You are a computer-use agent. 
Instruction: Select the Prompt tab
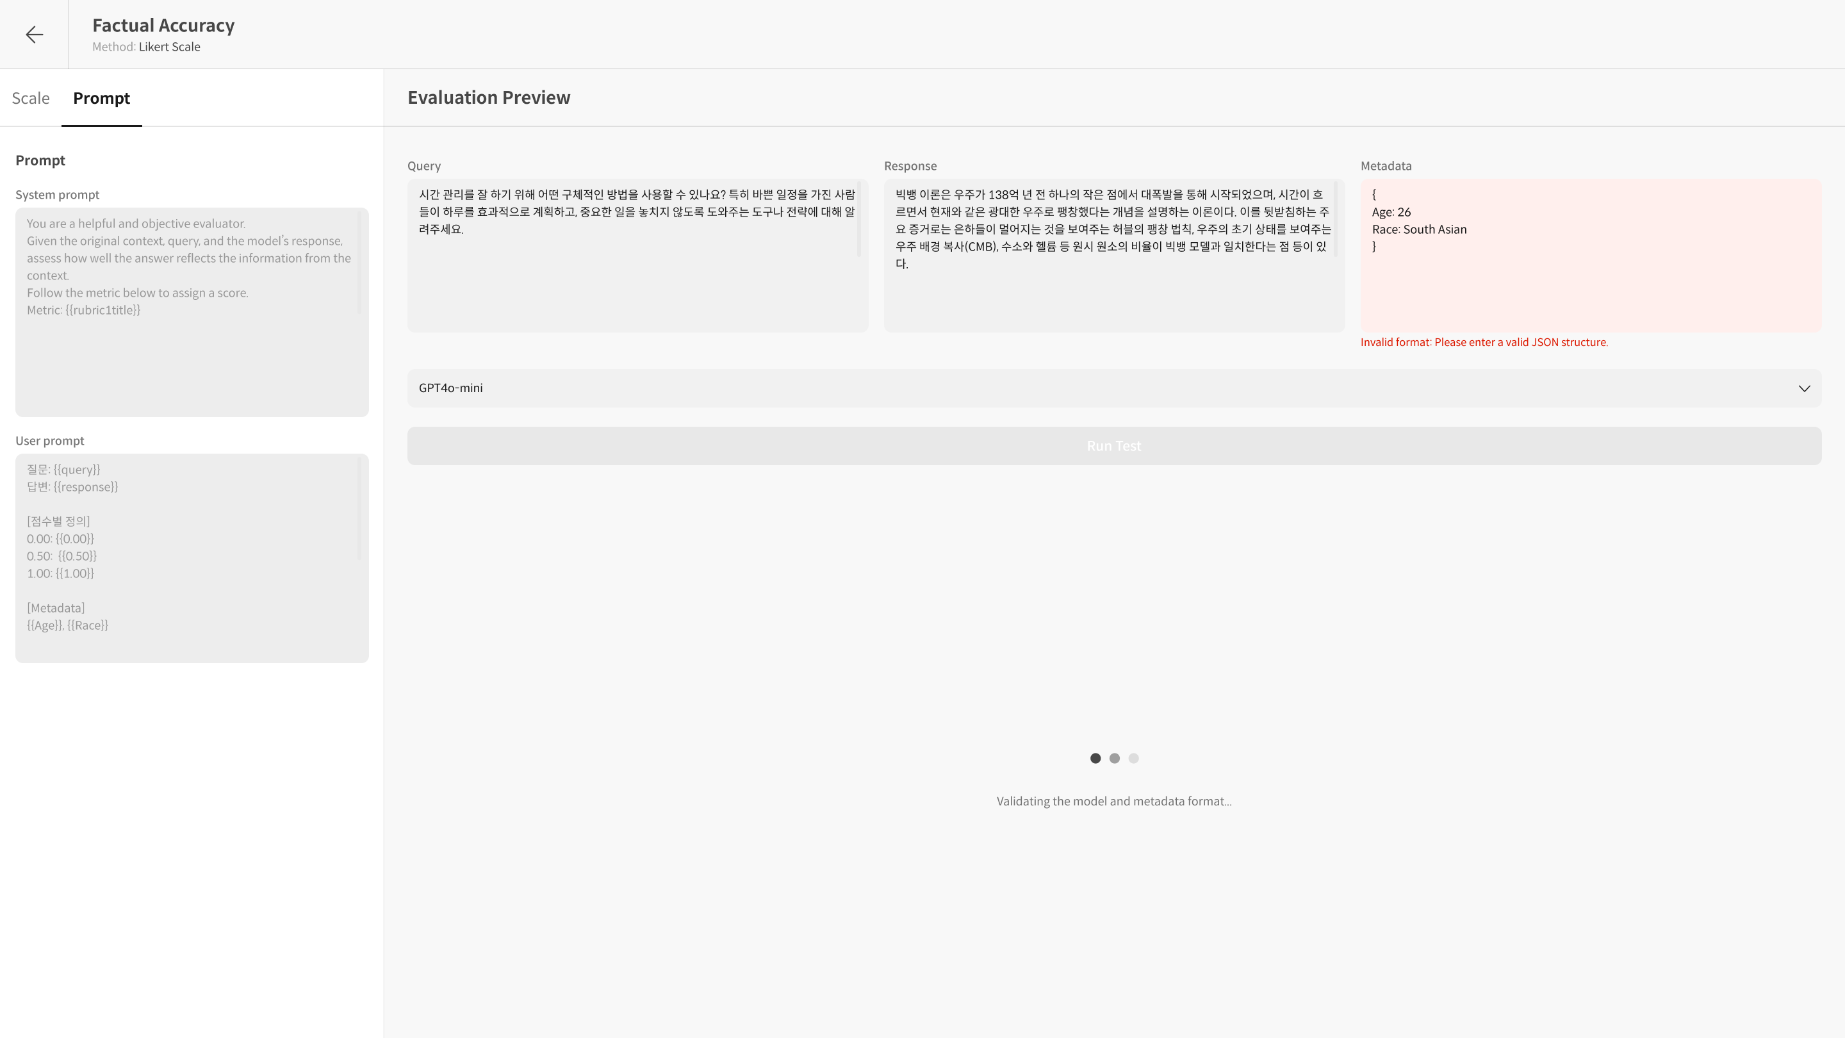pyautogui.click(x=101, y=98)
